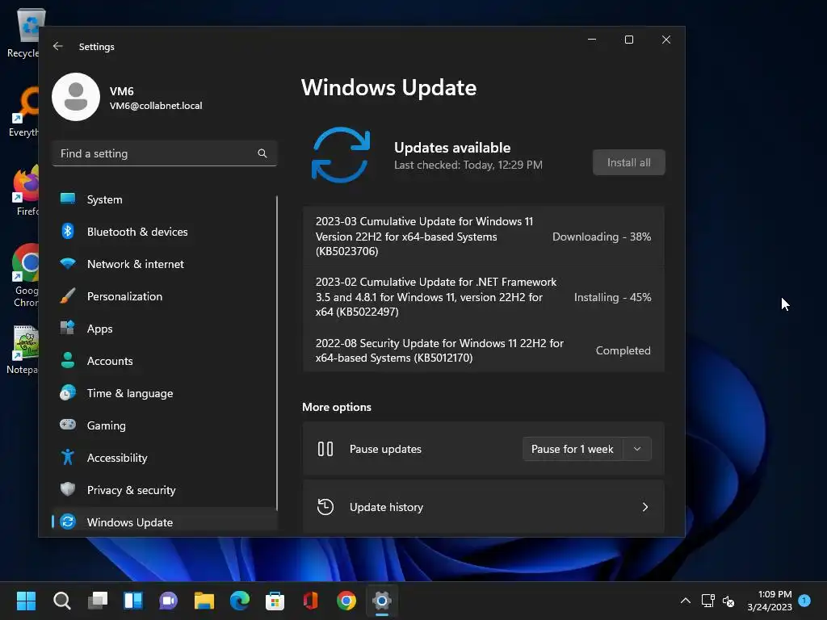Image resolution: width=827 pixels, height=620 pixels.
Task: Click the Completed status text
Action: [623, 350]
